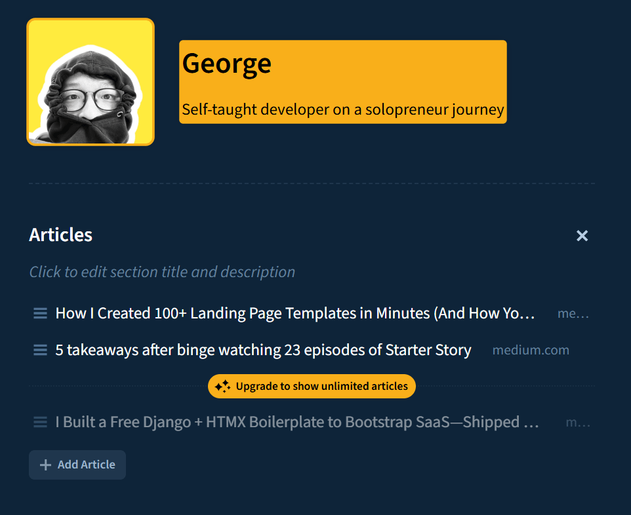631x515 pixels.
Task: Click the section title and description placeholder
Action: coord(162,272)
